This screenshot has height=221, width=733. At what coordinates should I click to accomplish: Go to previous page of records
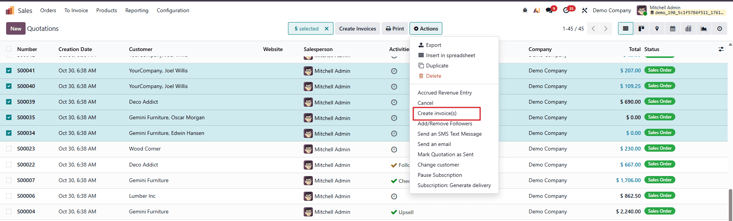[593, 29]
